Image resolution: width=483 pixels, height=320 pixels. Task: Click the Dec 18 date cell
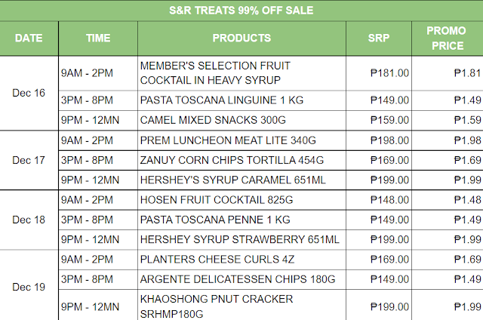click(29, 220)
